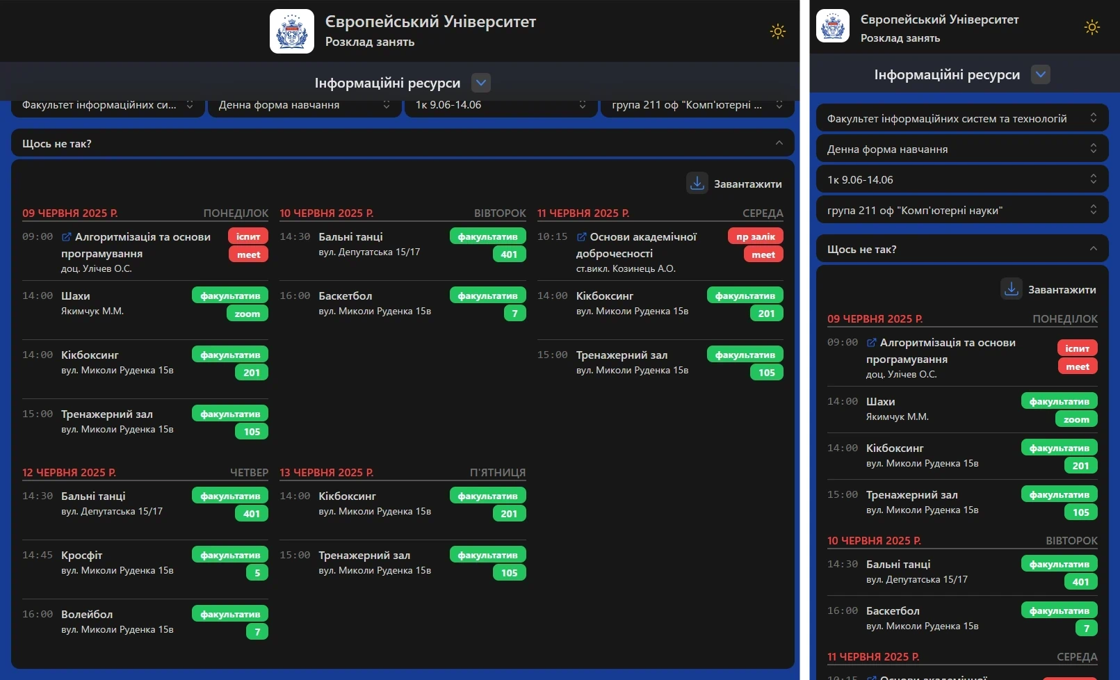Viewport: 1120px width, 680px height.
Task: Click external link icon next to Алгоритмізація та основи програмування
Action: (x=65, y=236)
